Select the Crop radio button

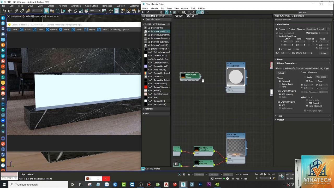309,81
